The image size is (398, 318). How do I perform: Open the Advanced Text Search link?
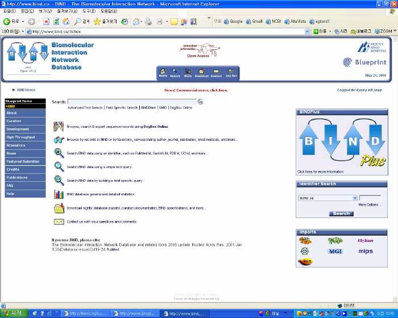(85, 107)
